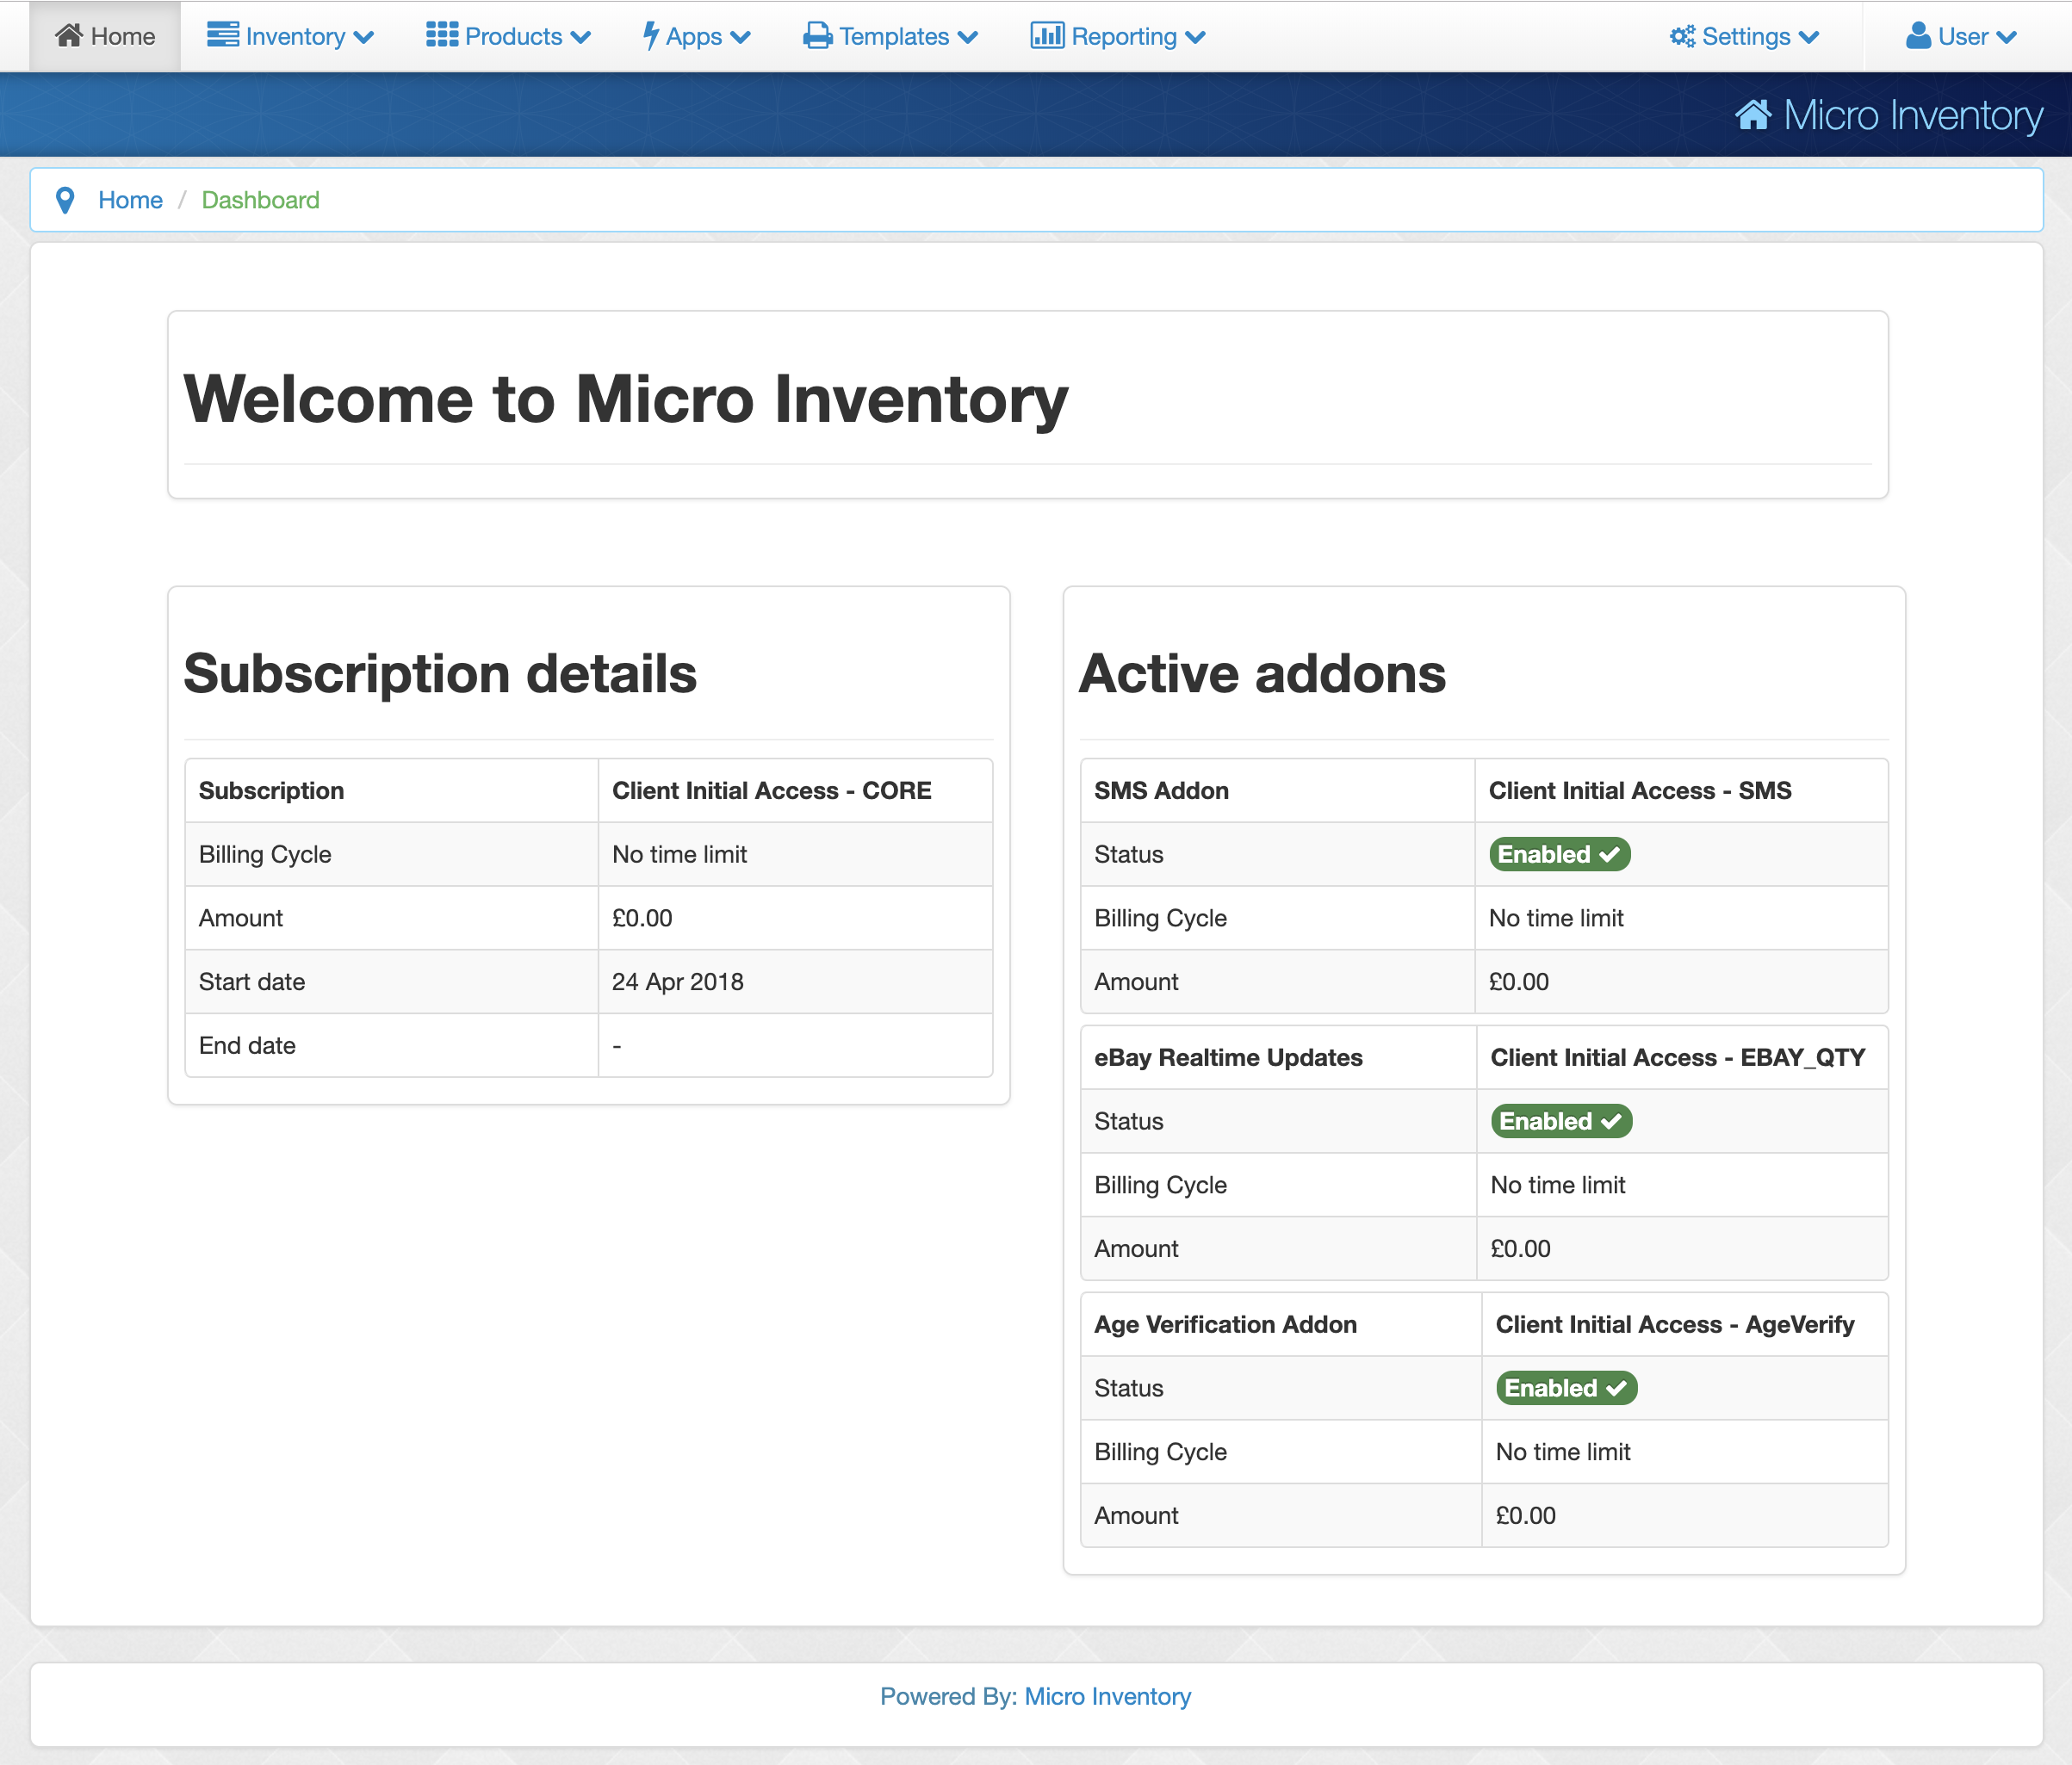Screen dimensions: 2072x1765
Task: Click the eBay Realtime Updates header cell
Action: click(1278, 1058)
